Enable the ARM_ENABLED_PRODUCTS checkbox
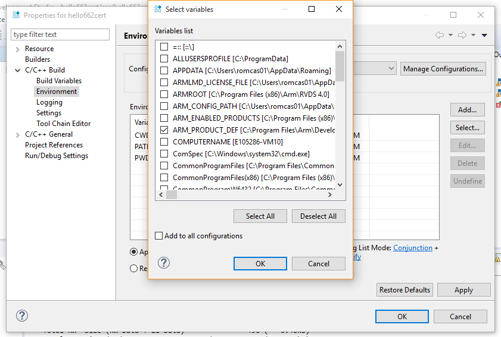 pos(164,118)
